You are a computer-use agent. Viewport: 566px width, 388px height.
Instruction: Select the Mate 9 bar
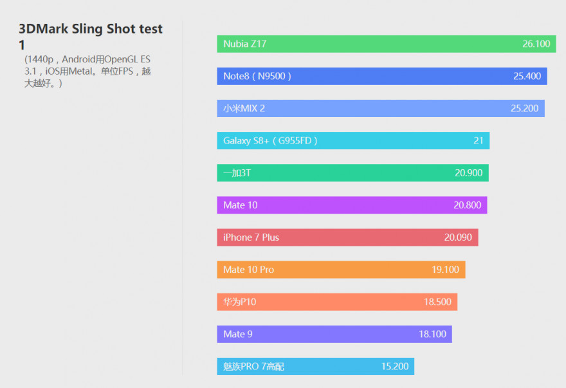[x=334, y=334]
